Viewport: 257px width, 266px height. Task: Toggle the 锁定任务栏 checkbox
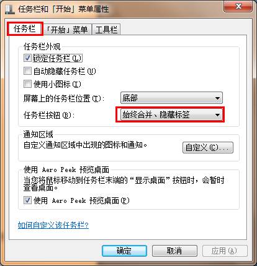[x=27, y=58]
